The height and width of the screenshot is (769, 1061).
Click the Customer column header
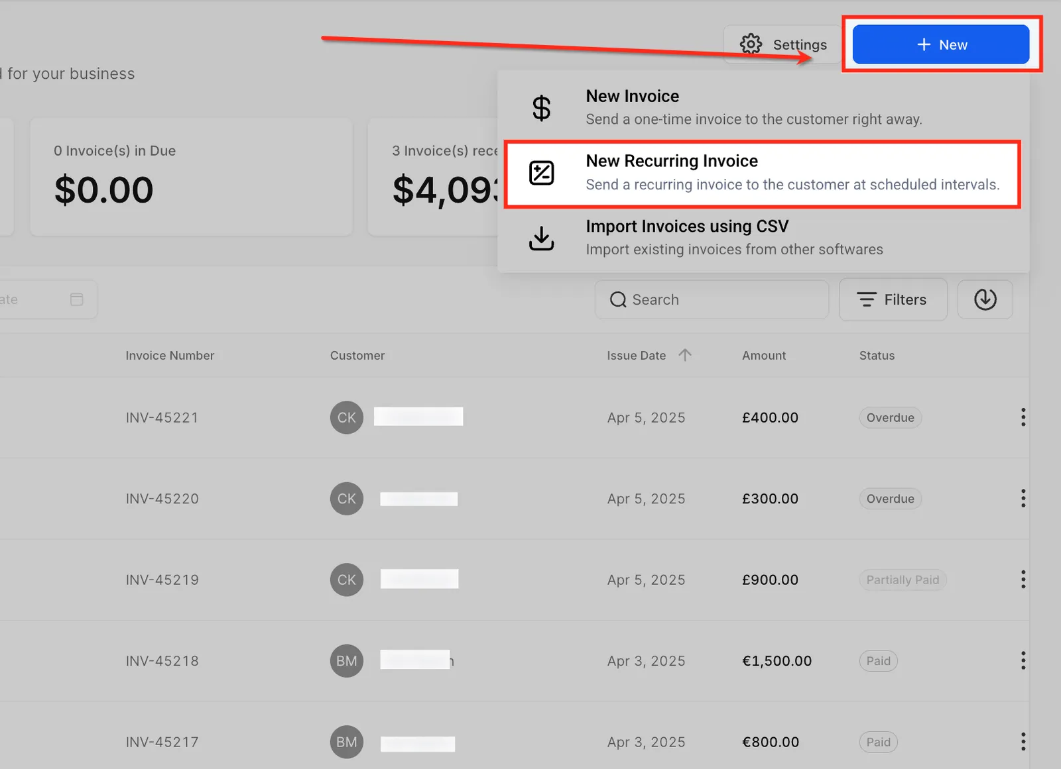[357, 356]
